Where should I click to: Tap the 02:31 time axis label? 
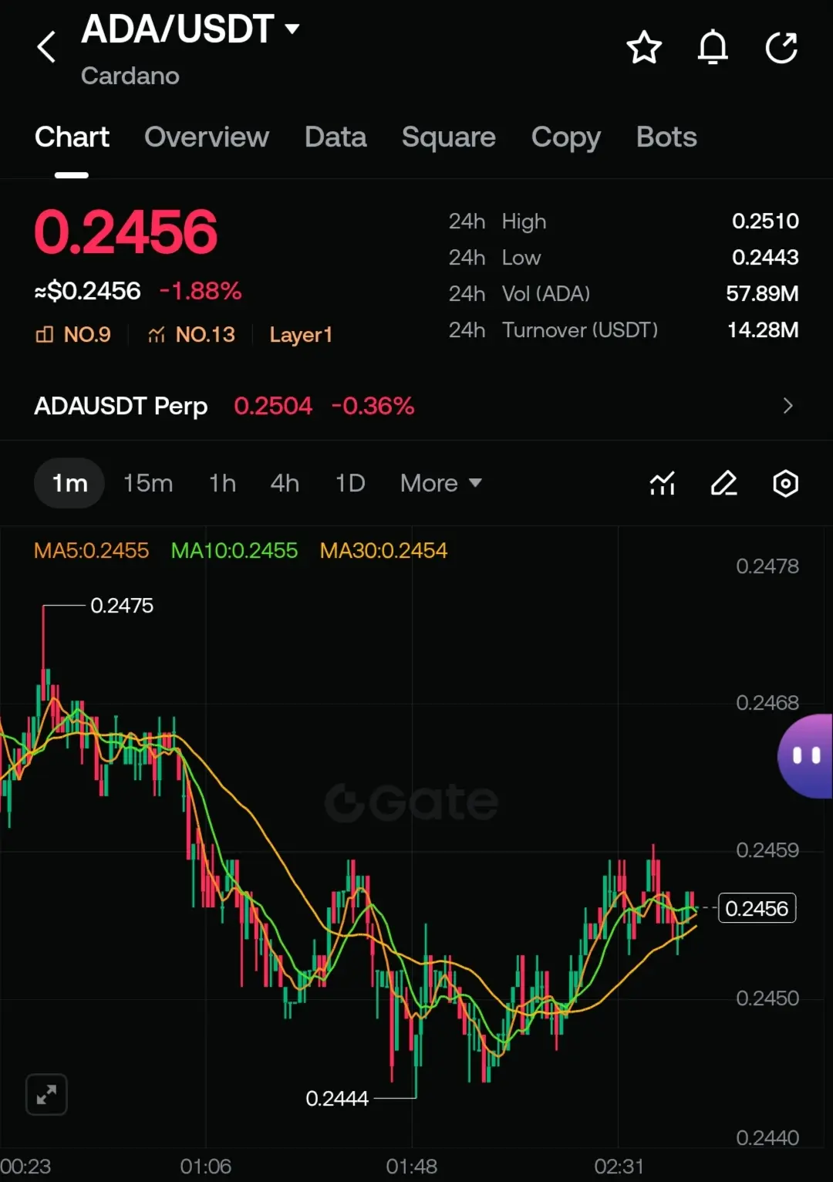click(x=619, y=1167)
